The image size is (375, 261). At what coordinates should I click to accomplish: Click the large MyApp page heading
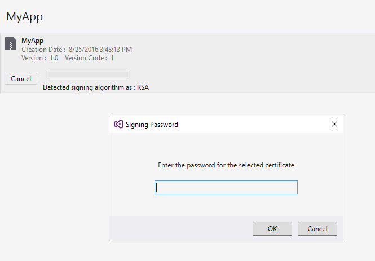point(24,17)
